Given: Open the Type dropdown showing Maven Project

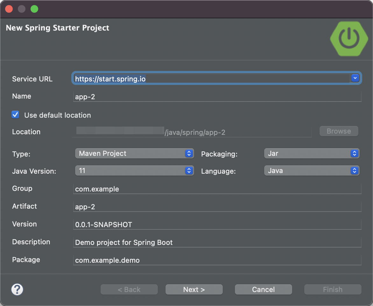Looking at the screenshot, I should pyautogui.click(x=134, y=153).
